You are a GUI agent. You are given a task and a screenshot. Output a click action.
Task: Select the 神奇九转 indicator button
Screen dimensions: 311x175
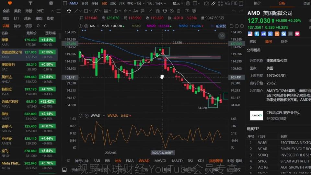click(x=82, y=161)
